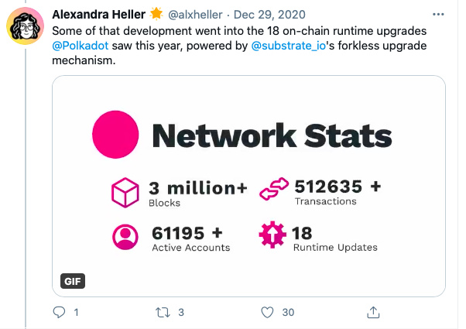Click the gear Runtime Updates icon
Viewport: 466px width, 329px height.
272,235
